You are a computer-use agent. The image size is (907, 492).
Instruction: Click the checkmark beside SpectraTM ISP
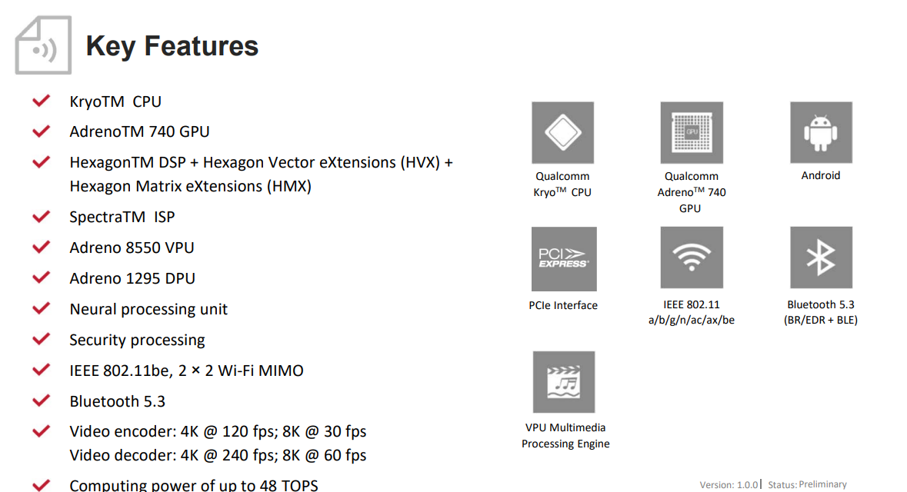point(41,217)
